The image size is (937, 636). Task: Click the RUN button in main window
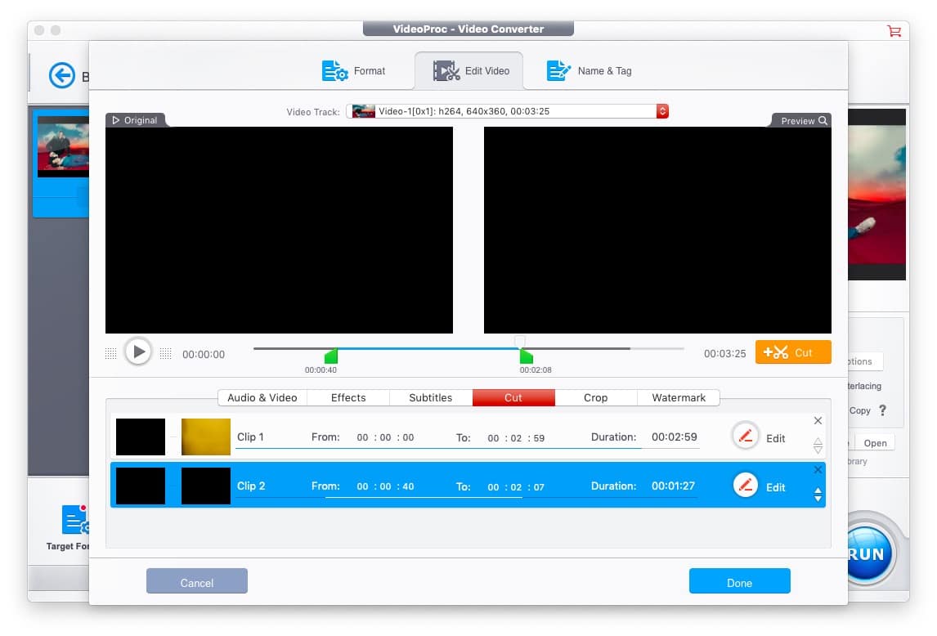[x=868, y=553]
